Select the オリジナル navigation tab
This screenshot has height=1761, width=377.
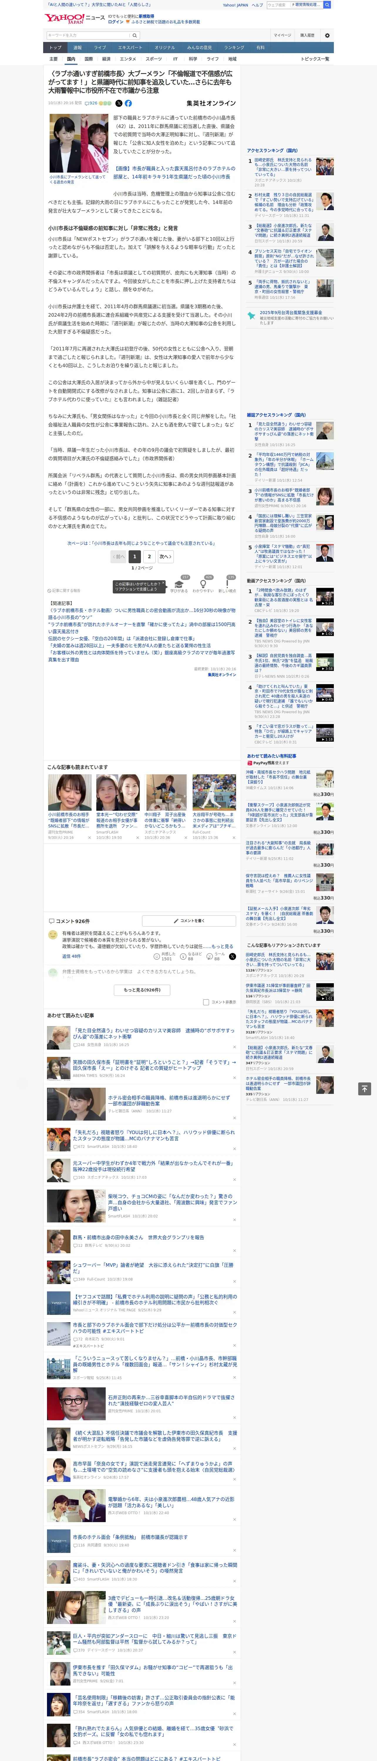(x=165, y=48)
